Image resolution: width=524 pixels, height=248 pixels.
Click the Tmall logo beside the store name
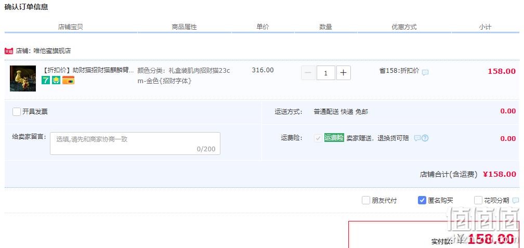(x=9, y=51)
